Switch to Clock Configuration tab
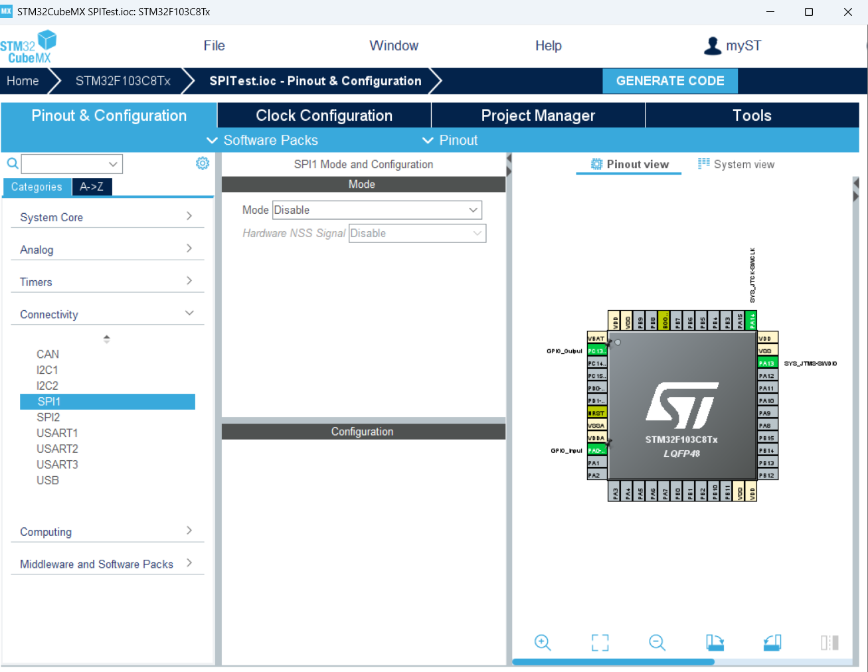Viewport: 868px width, 672px height. (324, 116)
